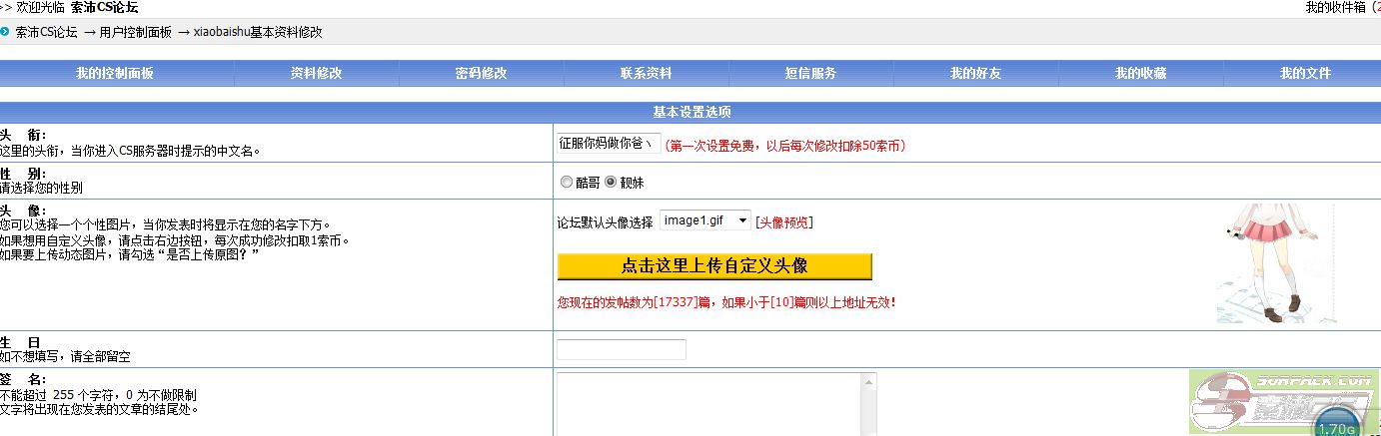Open the 我的文件 tab

point(1305,74)
